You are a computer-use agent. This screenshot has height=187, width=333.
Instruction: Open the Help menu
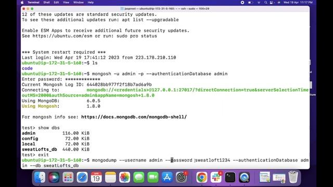pyautogui.click(x=91, y=3)
